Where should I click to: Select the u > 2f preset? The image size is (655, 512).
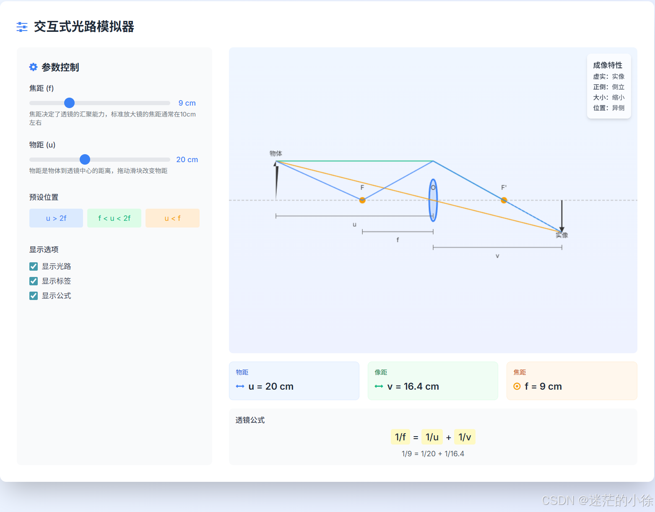click(x=56, y=218)
